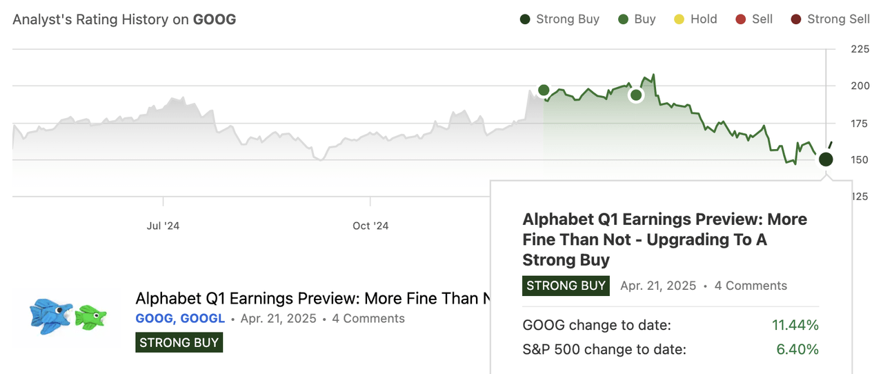Click the small green fish avatar icon
883x374 pixels.
click(x=90, y=317)
